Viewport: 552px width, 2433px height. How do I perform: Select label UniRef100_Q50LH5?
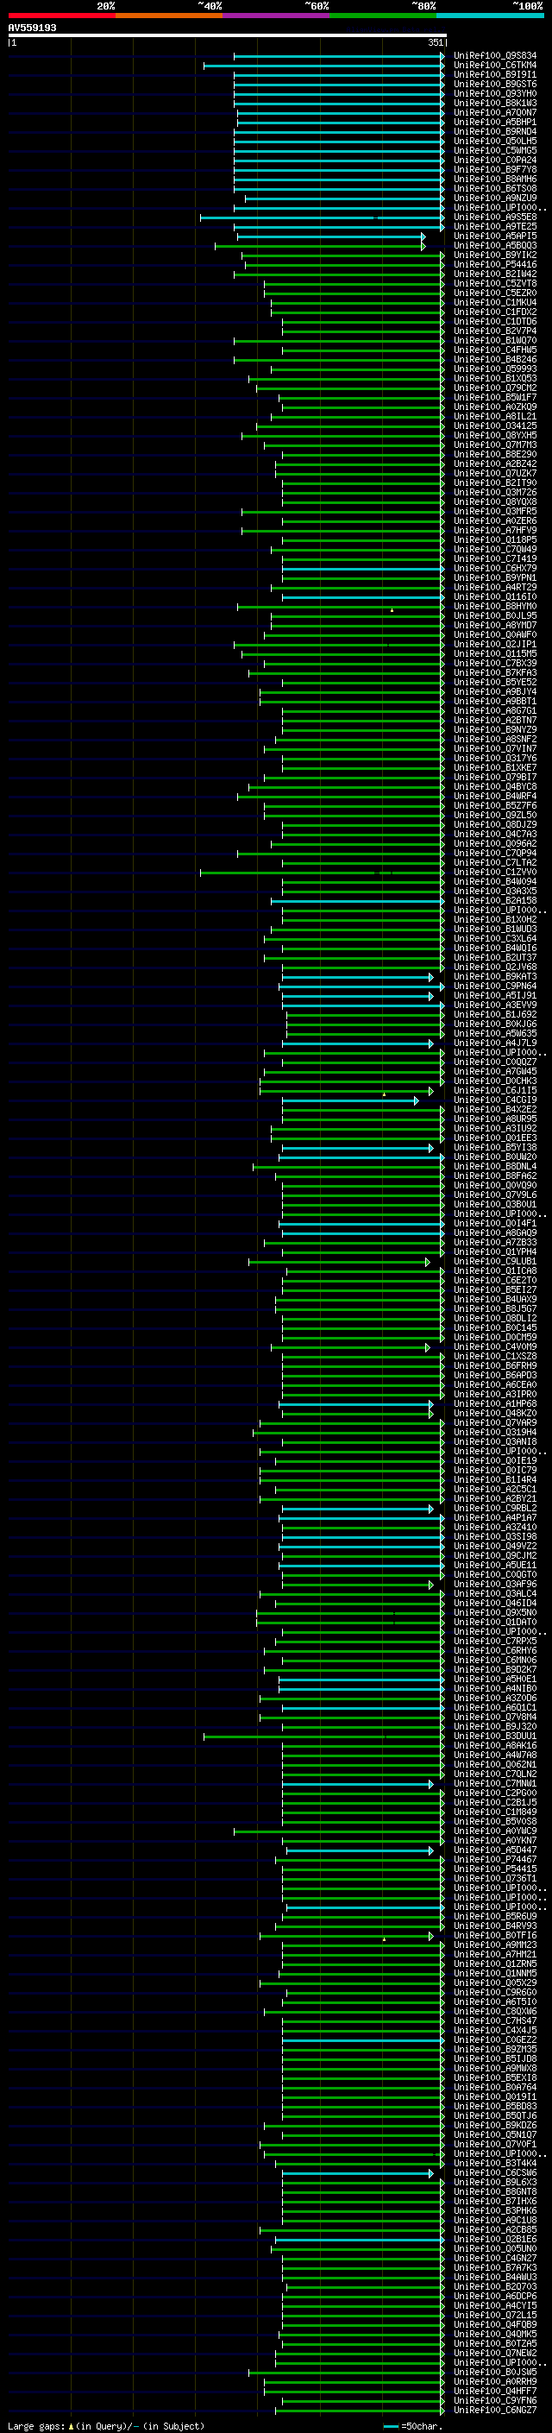[x=495, y=142]
